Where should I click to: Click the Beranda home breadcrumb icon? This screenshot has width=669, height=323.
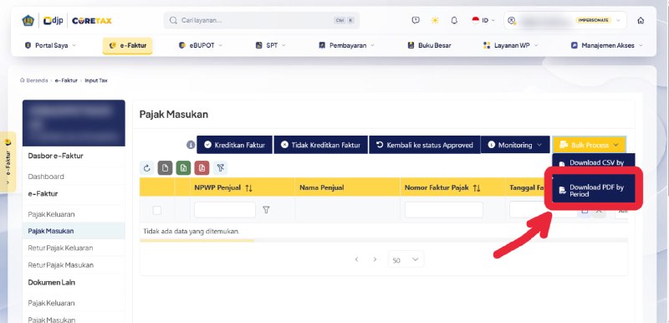tap(23, 80)
